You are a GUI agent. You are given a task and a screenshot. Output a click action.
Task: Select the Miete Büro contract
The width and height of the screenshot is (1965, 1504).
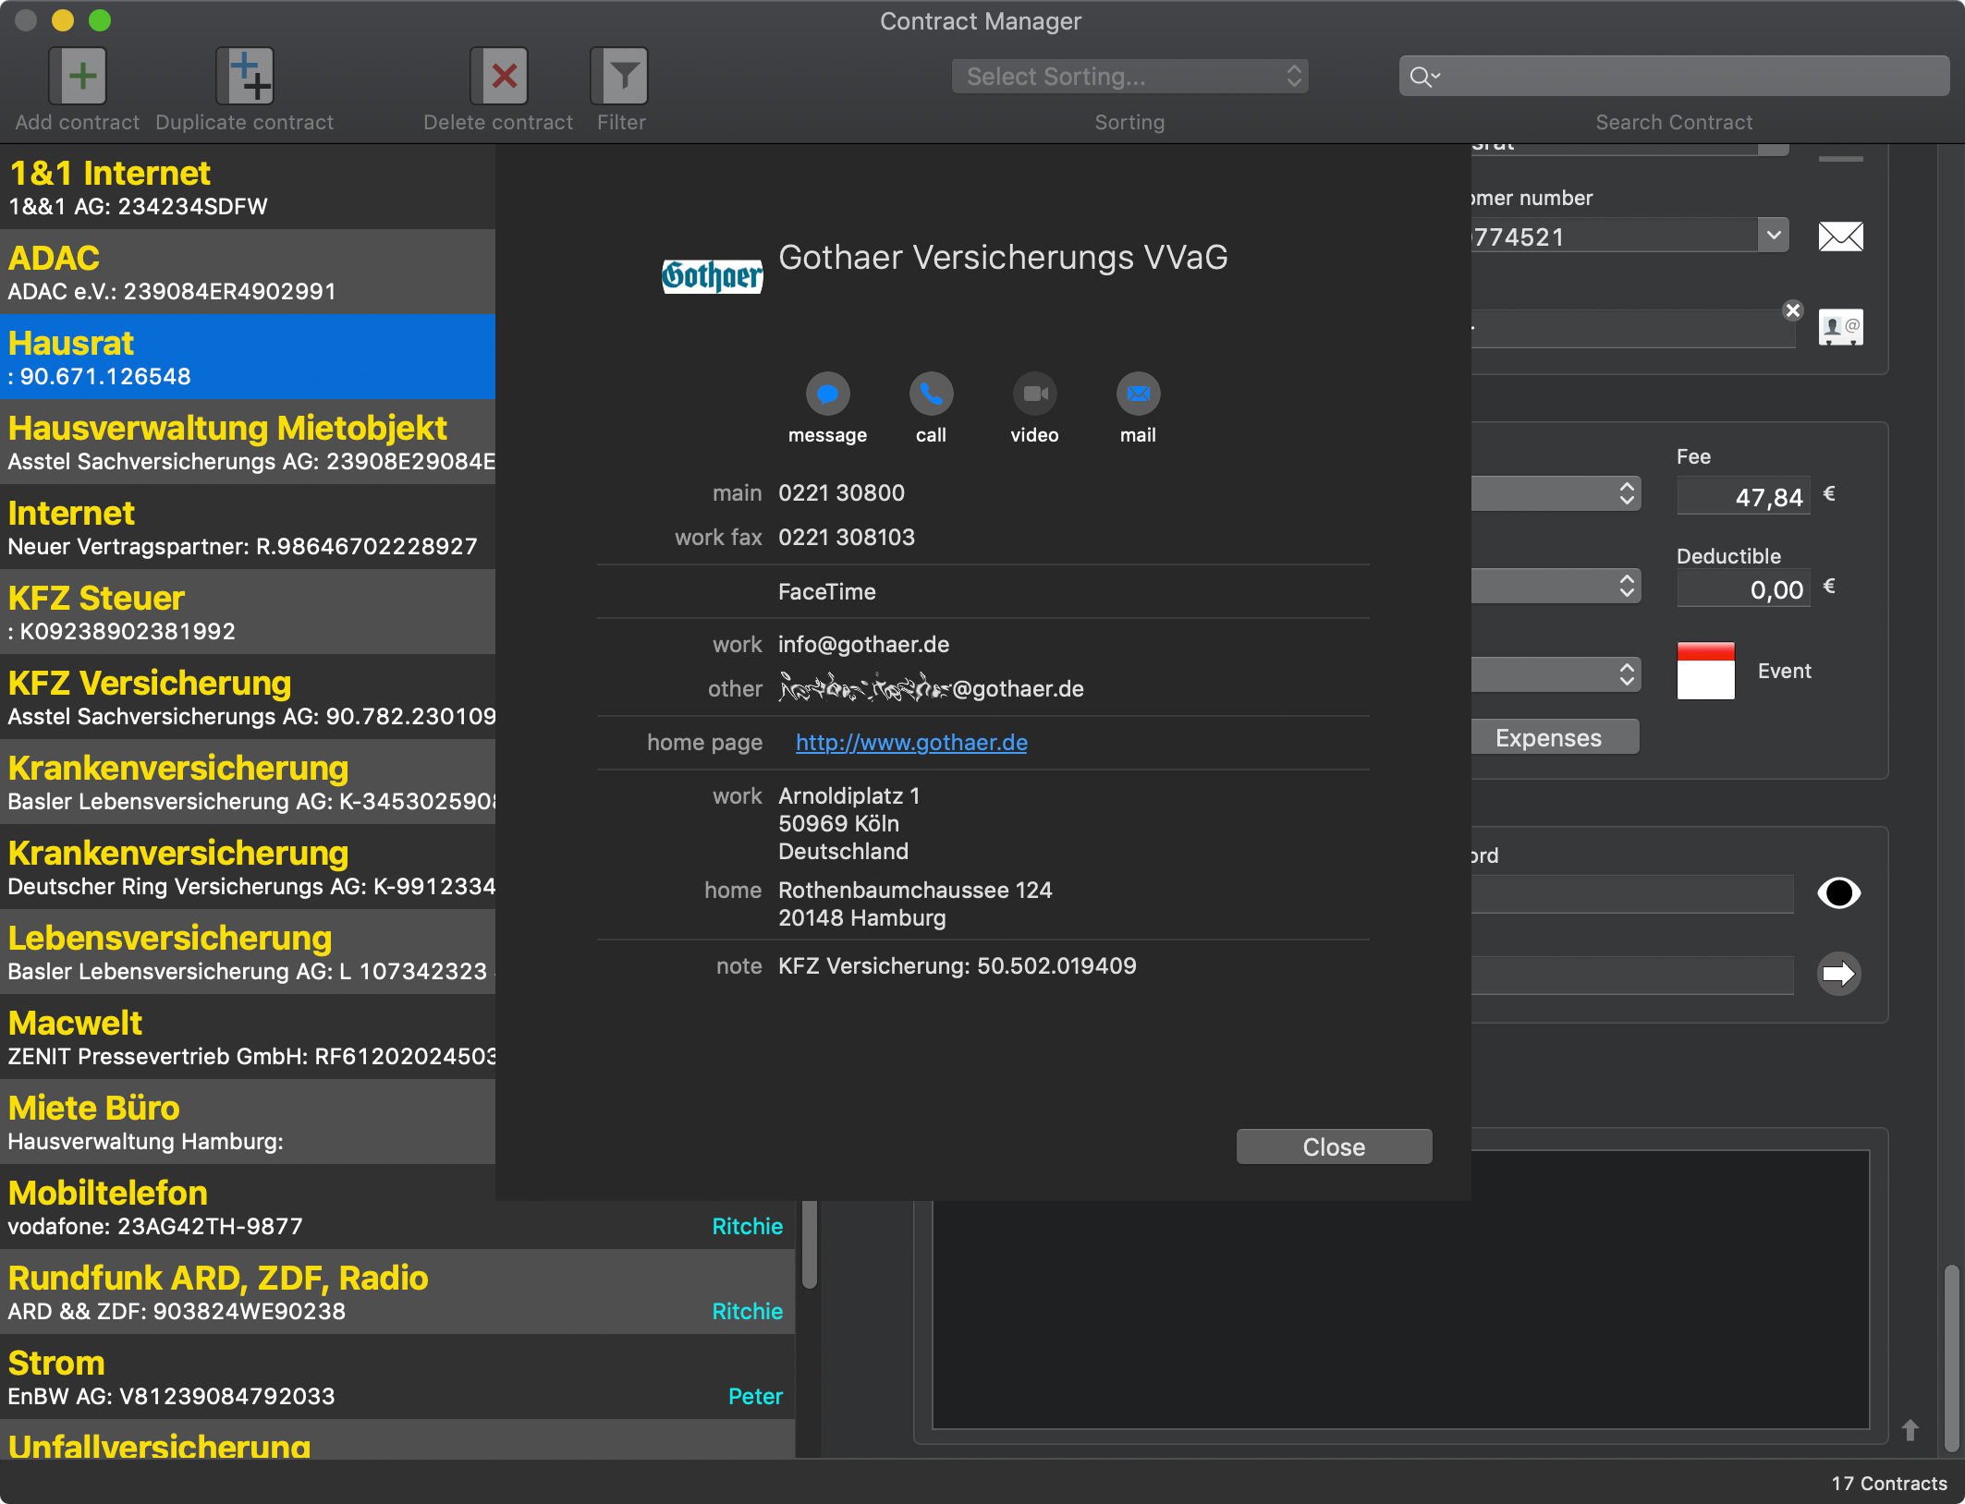[248, 1122]
